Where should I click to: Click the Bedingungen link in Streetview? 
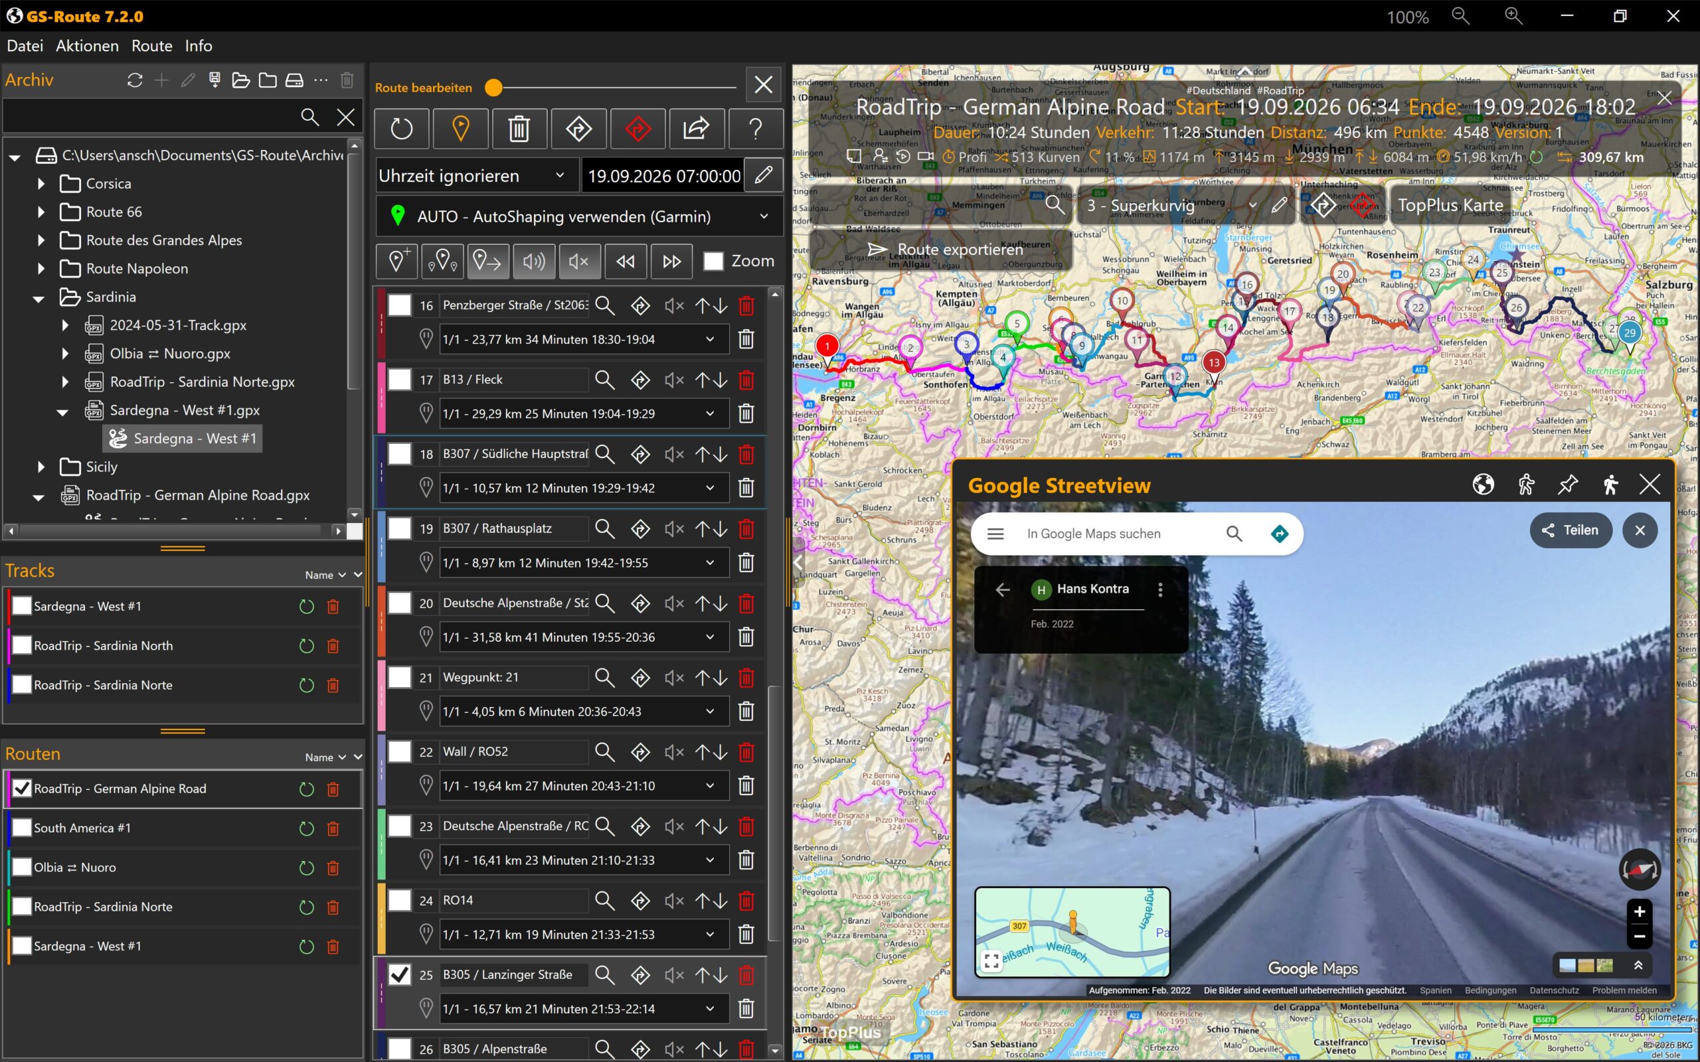(x=1490, y=990)
